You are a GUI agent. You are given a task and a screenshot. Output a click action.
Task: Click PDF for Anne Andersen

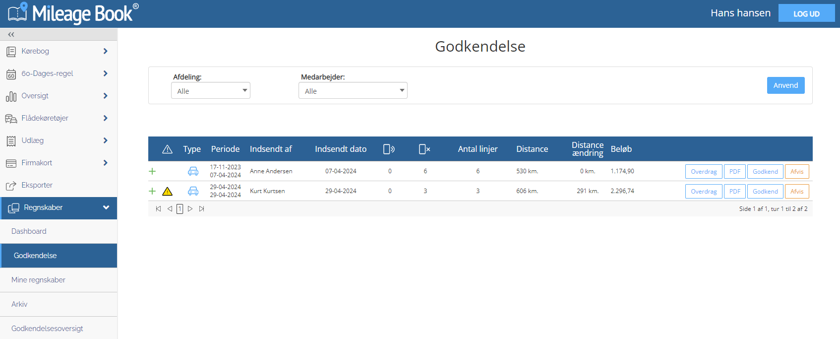pos(735,172)
